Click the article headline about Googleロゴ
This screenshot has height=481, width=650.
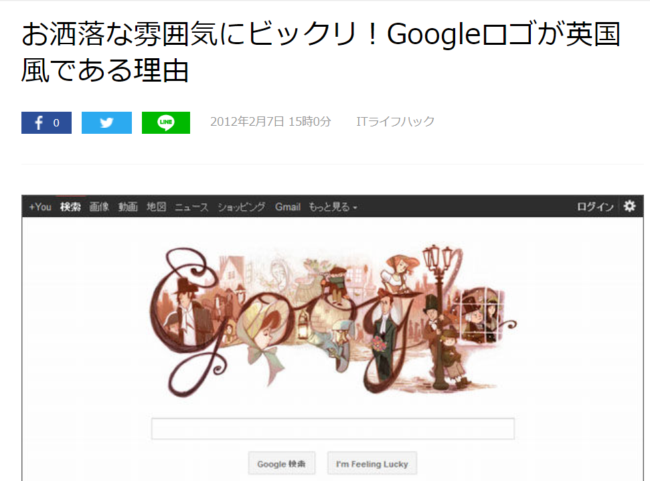[x=321, y=52]
